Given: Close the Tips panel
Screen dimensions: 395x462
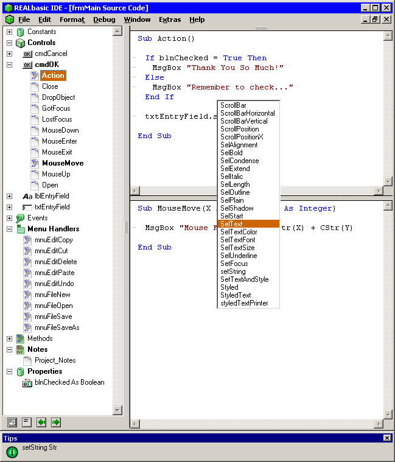Looking at the screenshot, I should 387,438.
